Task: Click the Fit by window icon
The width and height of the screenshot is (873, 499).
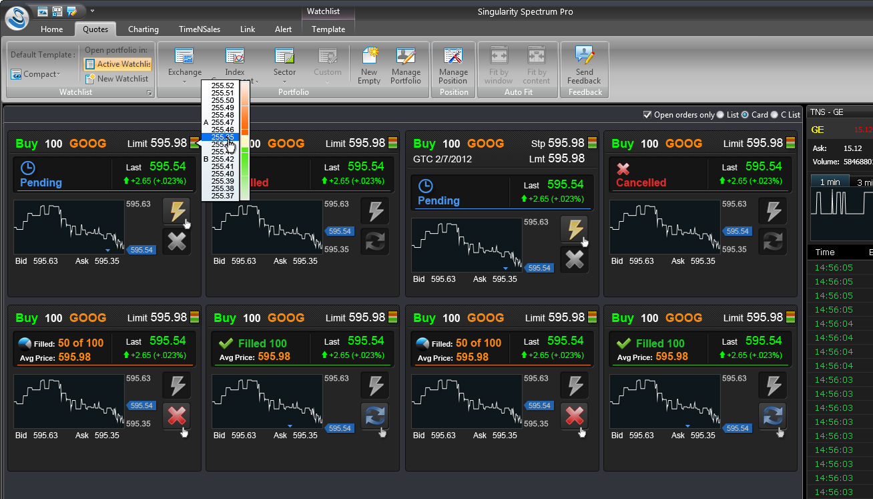Action: point(499,56)
